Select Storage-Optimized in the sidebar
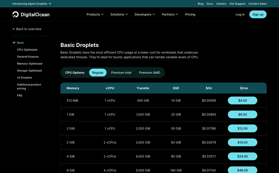Viewport: 279px width, 173px height. click(29, 71)
